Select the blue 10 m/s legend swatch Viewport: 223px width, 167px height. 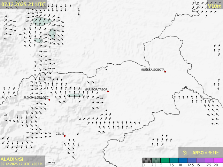pyautogui.click(x=183, y=160)
